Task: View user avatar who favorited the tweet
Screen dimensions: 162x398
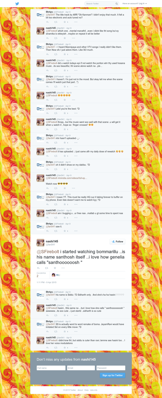Action: (53, 275)
